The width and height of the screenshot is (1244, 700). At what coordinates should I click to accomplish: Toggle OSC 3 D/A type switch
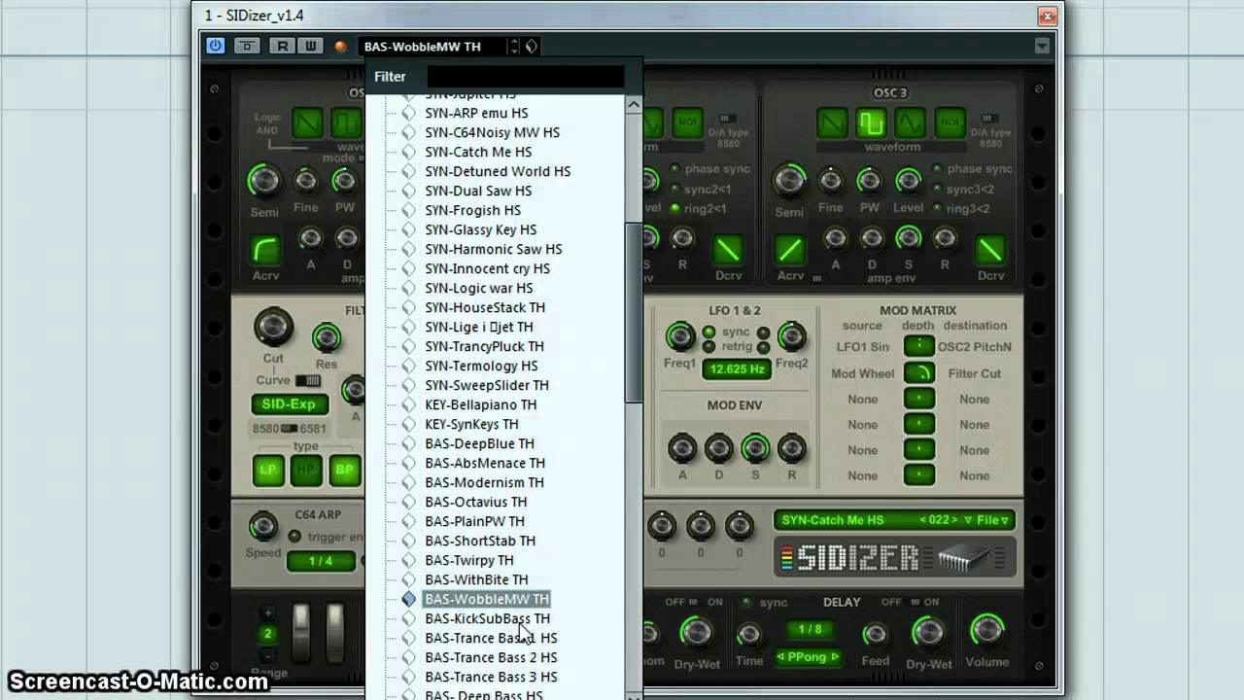tap(990, 120)
